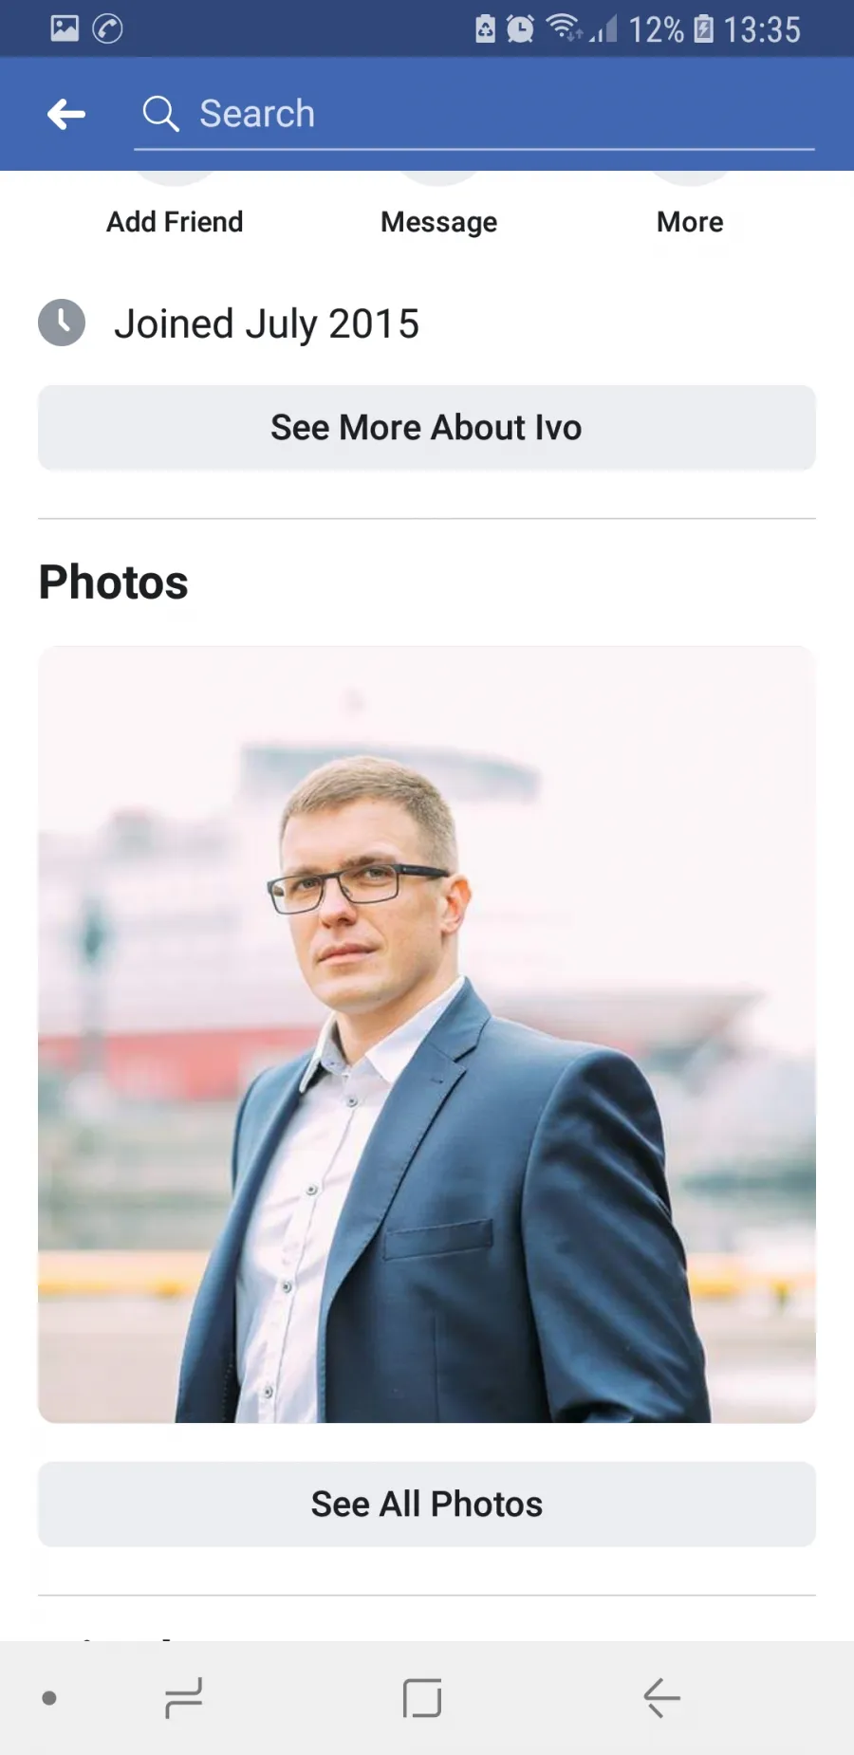Tap the Android navigation back arrow

coord(661,1698)
